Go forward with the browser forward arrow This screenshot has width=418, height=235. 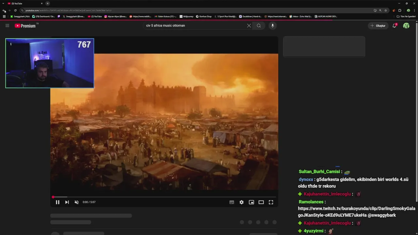coord(9,10)
